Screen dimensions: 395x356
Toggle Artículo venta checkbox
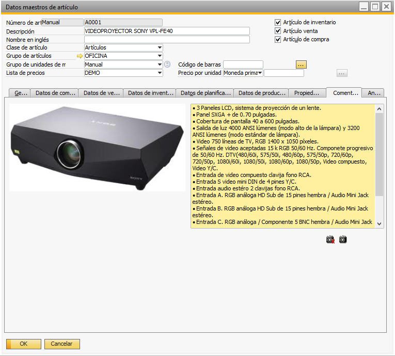coord(278,31)
